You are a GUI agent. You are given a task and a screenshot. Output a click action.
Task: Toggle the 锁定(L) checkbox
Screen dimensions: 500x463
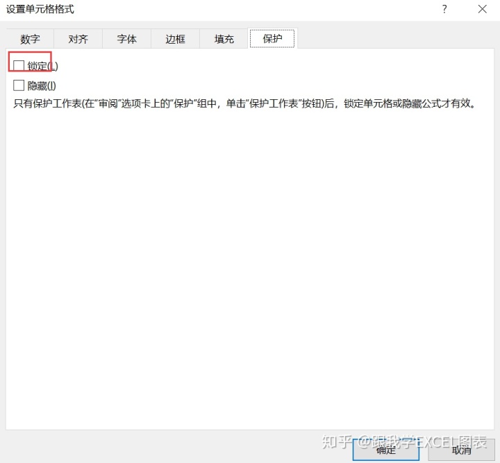[x=19, y=66]
